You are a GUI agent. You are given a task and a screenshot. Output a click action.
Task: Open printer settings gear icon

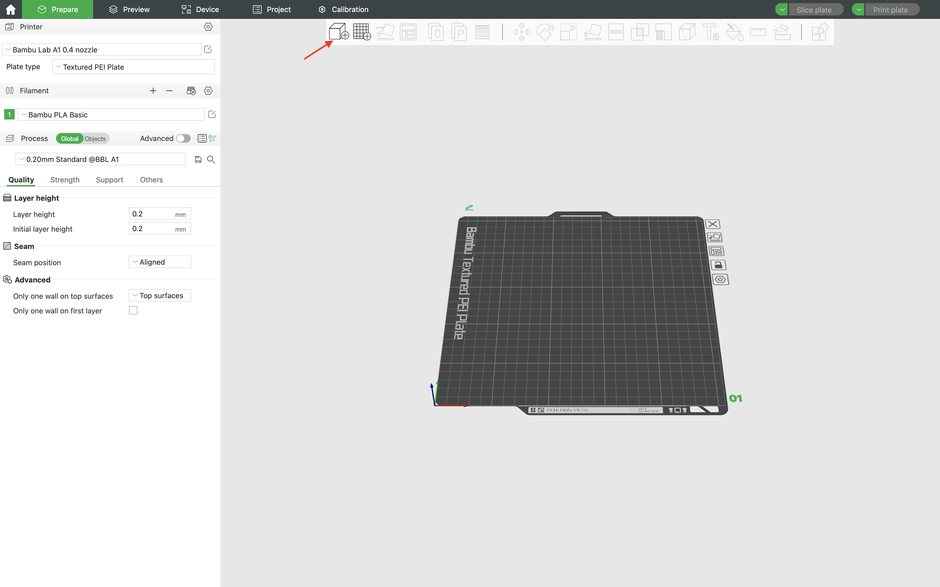coord(208,27)
